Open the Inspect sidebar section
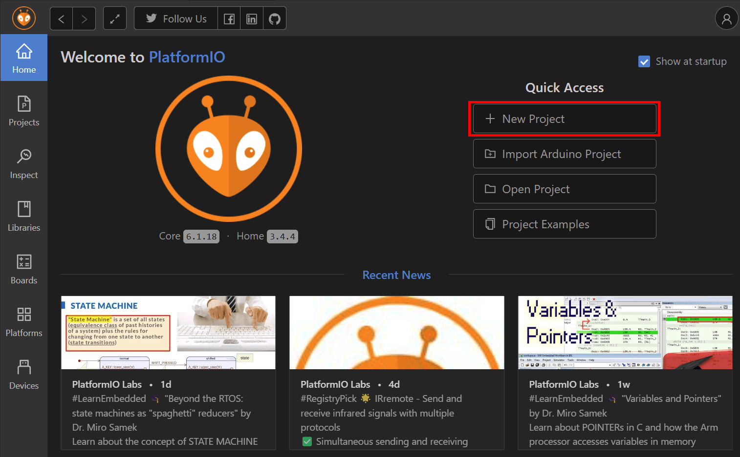 pyautogui.click(x=24, y=164)
